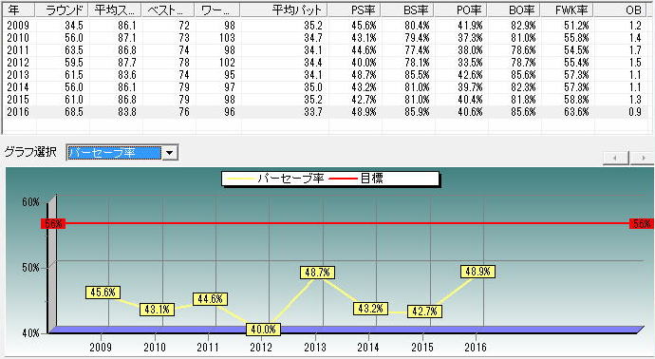
Task: Click the ベスト... column header
Action: point(168,9)
